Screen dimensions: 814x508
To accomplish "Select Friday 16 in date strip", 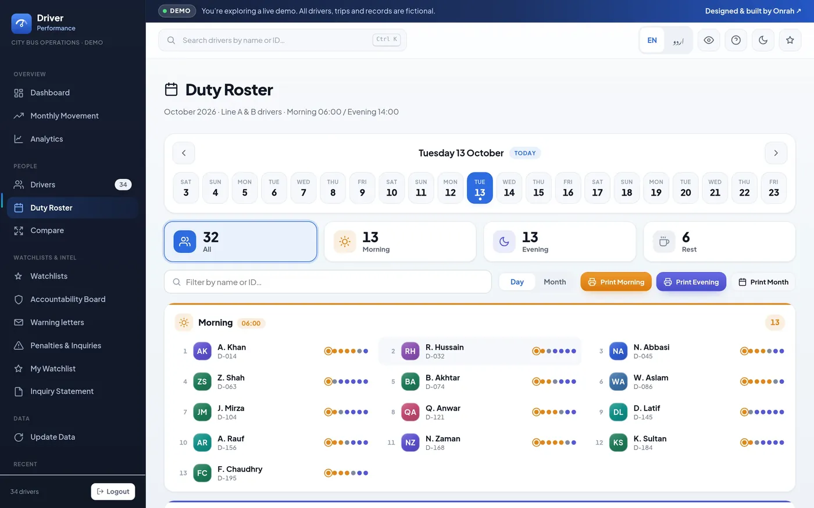I will [x=568, y=188].
